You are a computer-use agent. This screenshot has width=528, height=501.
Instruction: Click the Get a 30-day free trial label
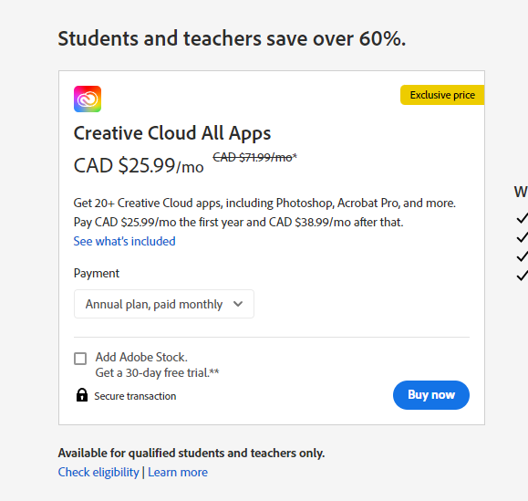[157, 373]
